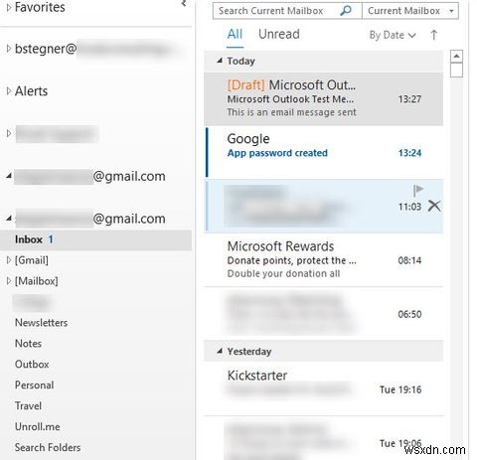Switch to the All filter tab
Image resolution: width=477 pixels, height=460 pixels.
click(x=235, y=34)
